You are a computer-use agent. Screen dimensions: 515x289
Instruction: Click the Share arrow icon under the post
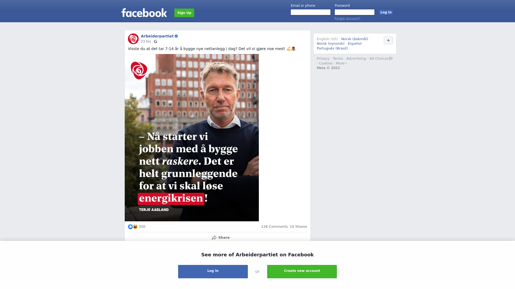[214, 238]
